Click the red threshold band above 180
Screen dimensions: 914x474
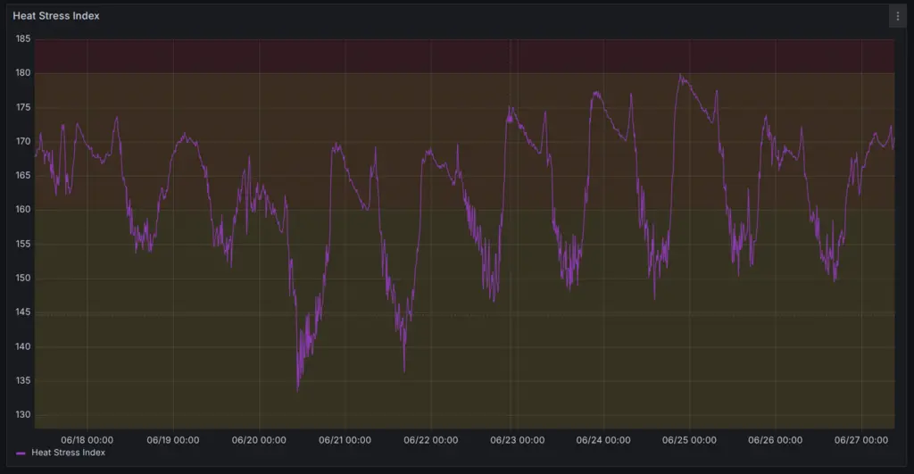pos(464,55)
